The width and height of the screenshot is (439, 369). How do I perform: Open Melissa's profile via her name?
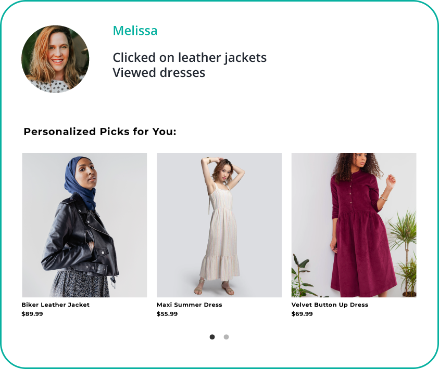coord(135,31)
